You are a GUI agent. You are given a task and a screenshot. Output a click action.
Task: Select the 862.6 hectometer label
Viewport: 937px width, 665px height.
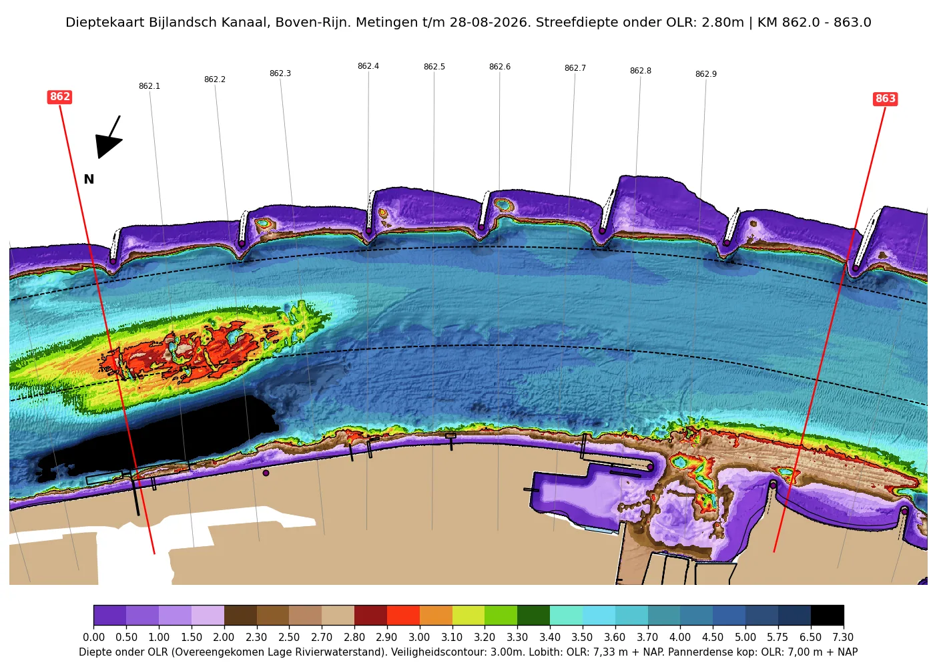500,67
